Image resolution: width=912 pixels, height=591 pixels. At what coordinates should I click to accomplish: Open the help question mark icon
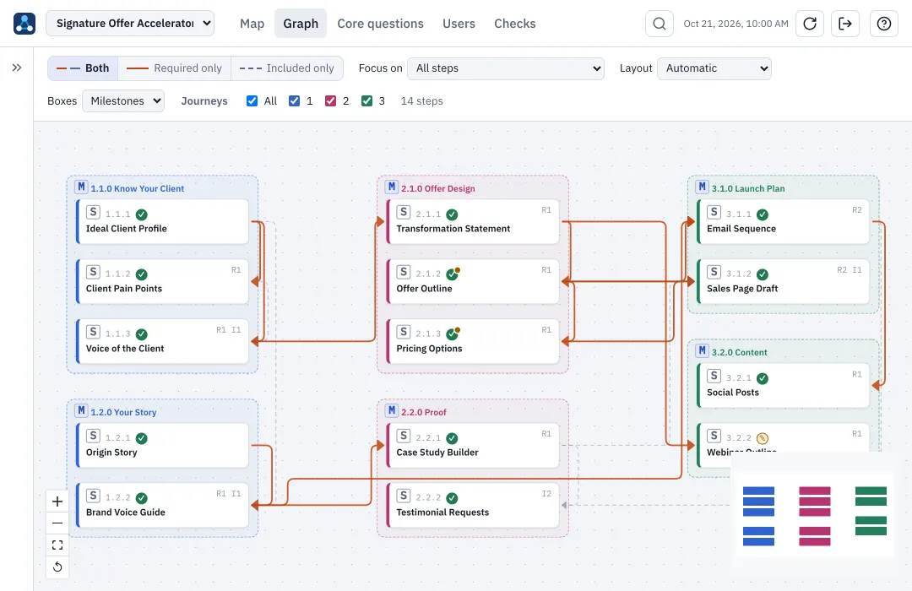coord(884,24)
